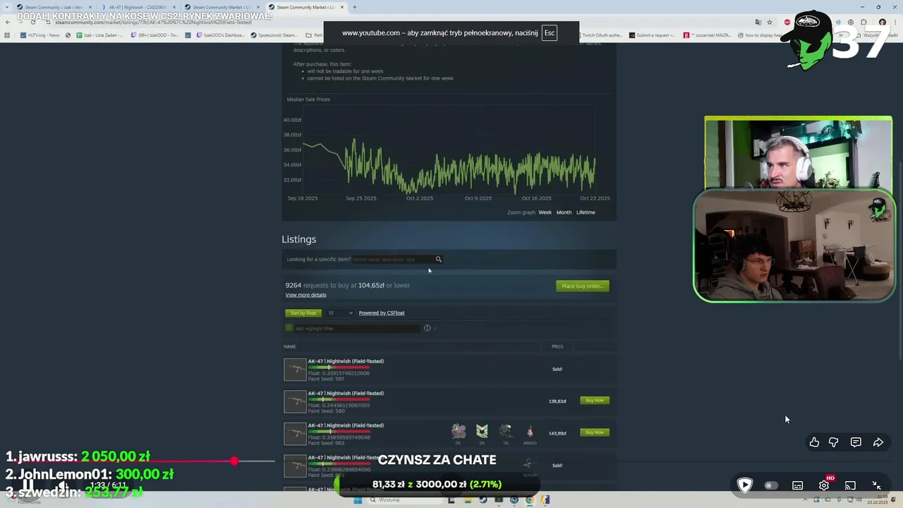This screenshot has height=508, width=903.
Task: Click the AK-47 thumbnail with paint seed 963
Action: click(x=295, y=434)
